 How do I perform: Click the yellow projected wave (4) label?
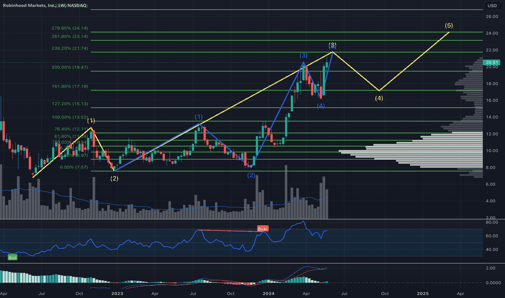coord(379,98)
